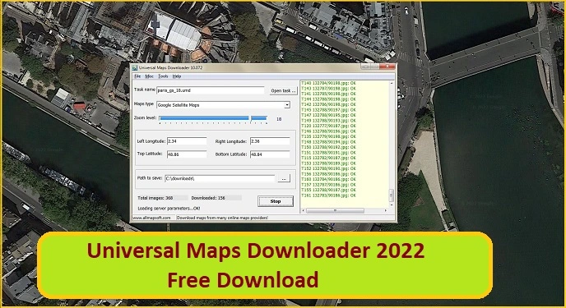
Task: Open the Help menu
Action: point(177,76)
